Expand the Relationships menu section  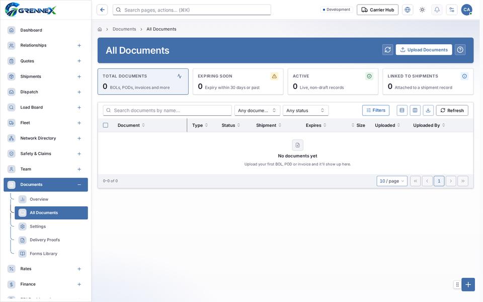79,45
